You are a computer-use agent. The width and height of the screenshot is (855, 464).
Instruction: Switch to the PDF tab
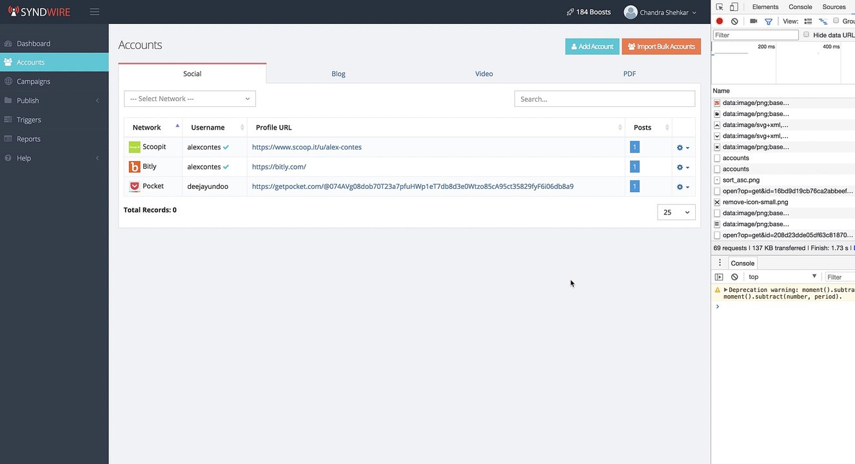click(629, 73)
